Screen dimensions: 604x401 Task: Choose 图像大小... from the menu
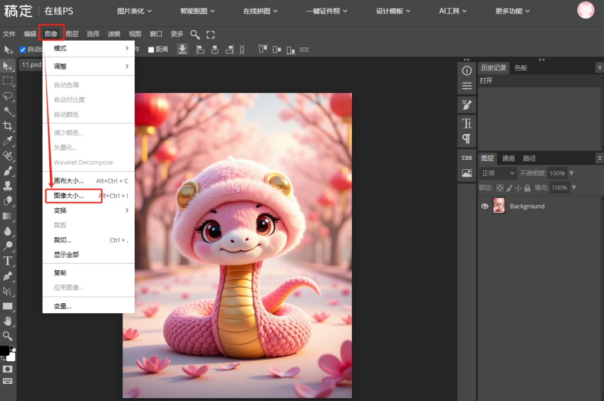coord(69,196)
